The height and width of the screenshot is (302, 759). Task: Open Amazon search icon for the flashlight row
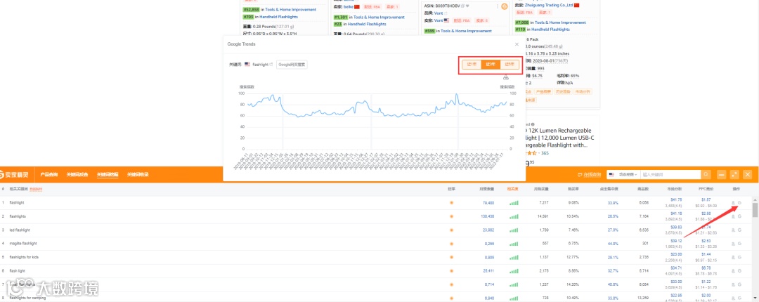coord(733,203)
